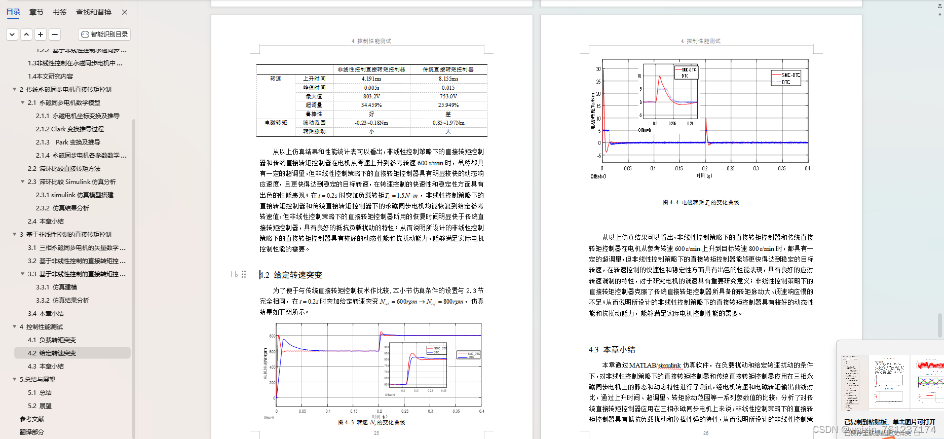Image resolution: width=944 pixels, height=439 pixels.
Task: Close the navigation pane with the X
Action: coord(125,12)
